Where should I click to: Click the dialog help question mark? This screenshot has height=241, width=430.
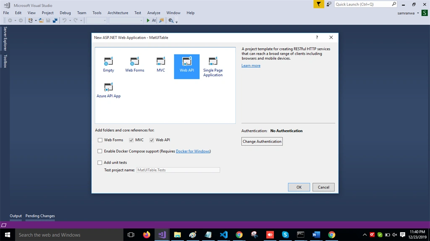tap(317, 38)
